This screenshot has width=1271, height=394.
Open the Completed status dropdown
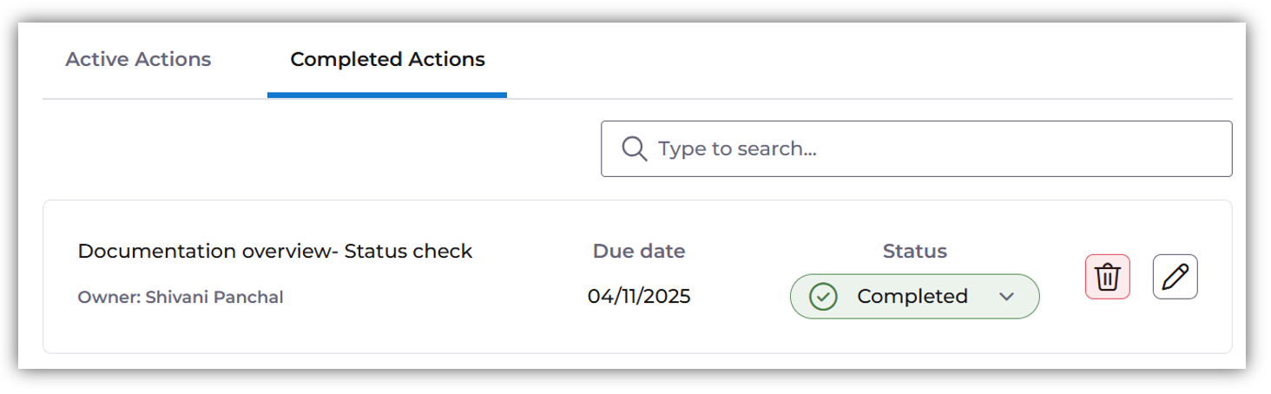[913, 297]
